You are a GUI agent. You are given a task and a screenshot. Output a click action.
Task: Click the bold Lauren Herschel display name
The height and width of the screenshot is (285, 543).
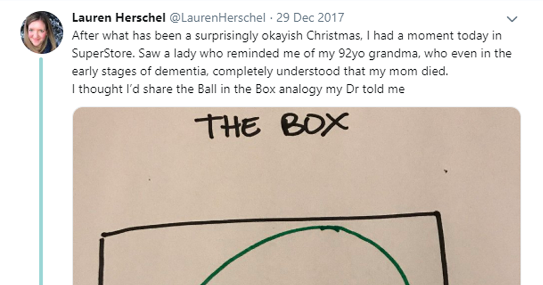[x=119, y=18]
